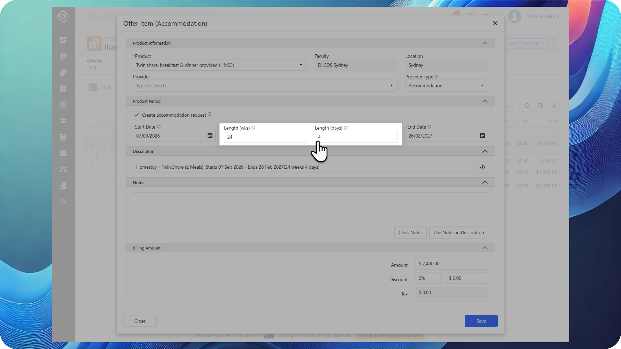Click the Provider Type info icon

tap(437, 77)
